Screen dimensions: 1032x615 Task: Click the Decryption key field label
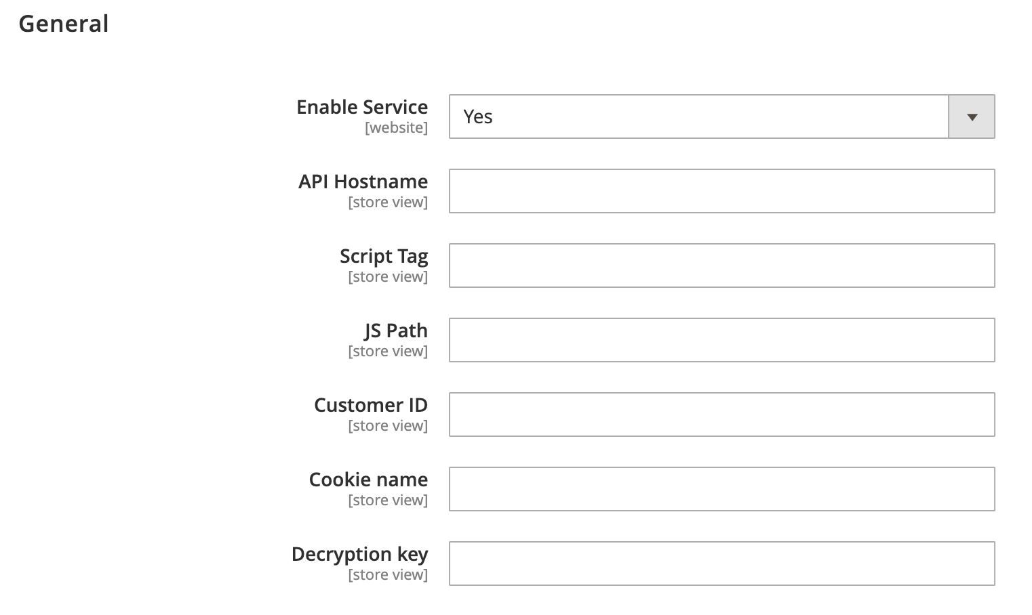tap(359, 553)
